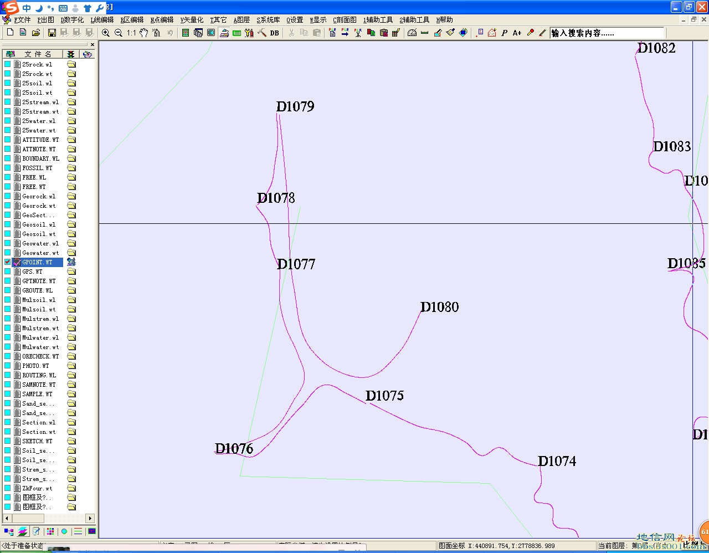The image size is (709, 553).
Task: Click the red pin marker icon
Action: click(530, 33)
